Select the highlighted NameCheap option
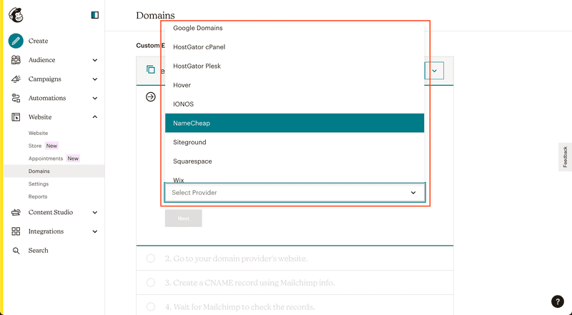Viewport: 572px width, 315px height. 295,124
